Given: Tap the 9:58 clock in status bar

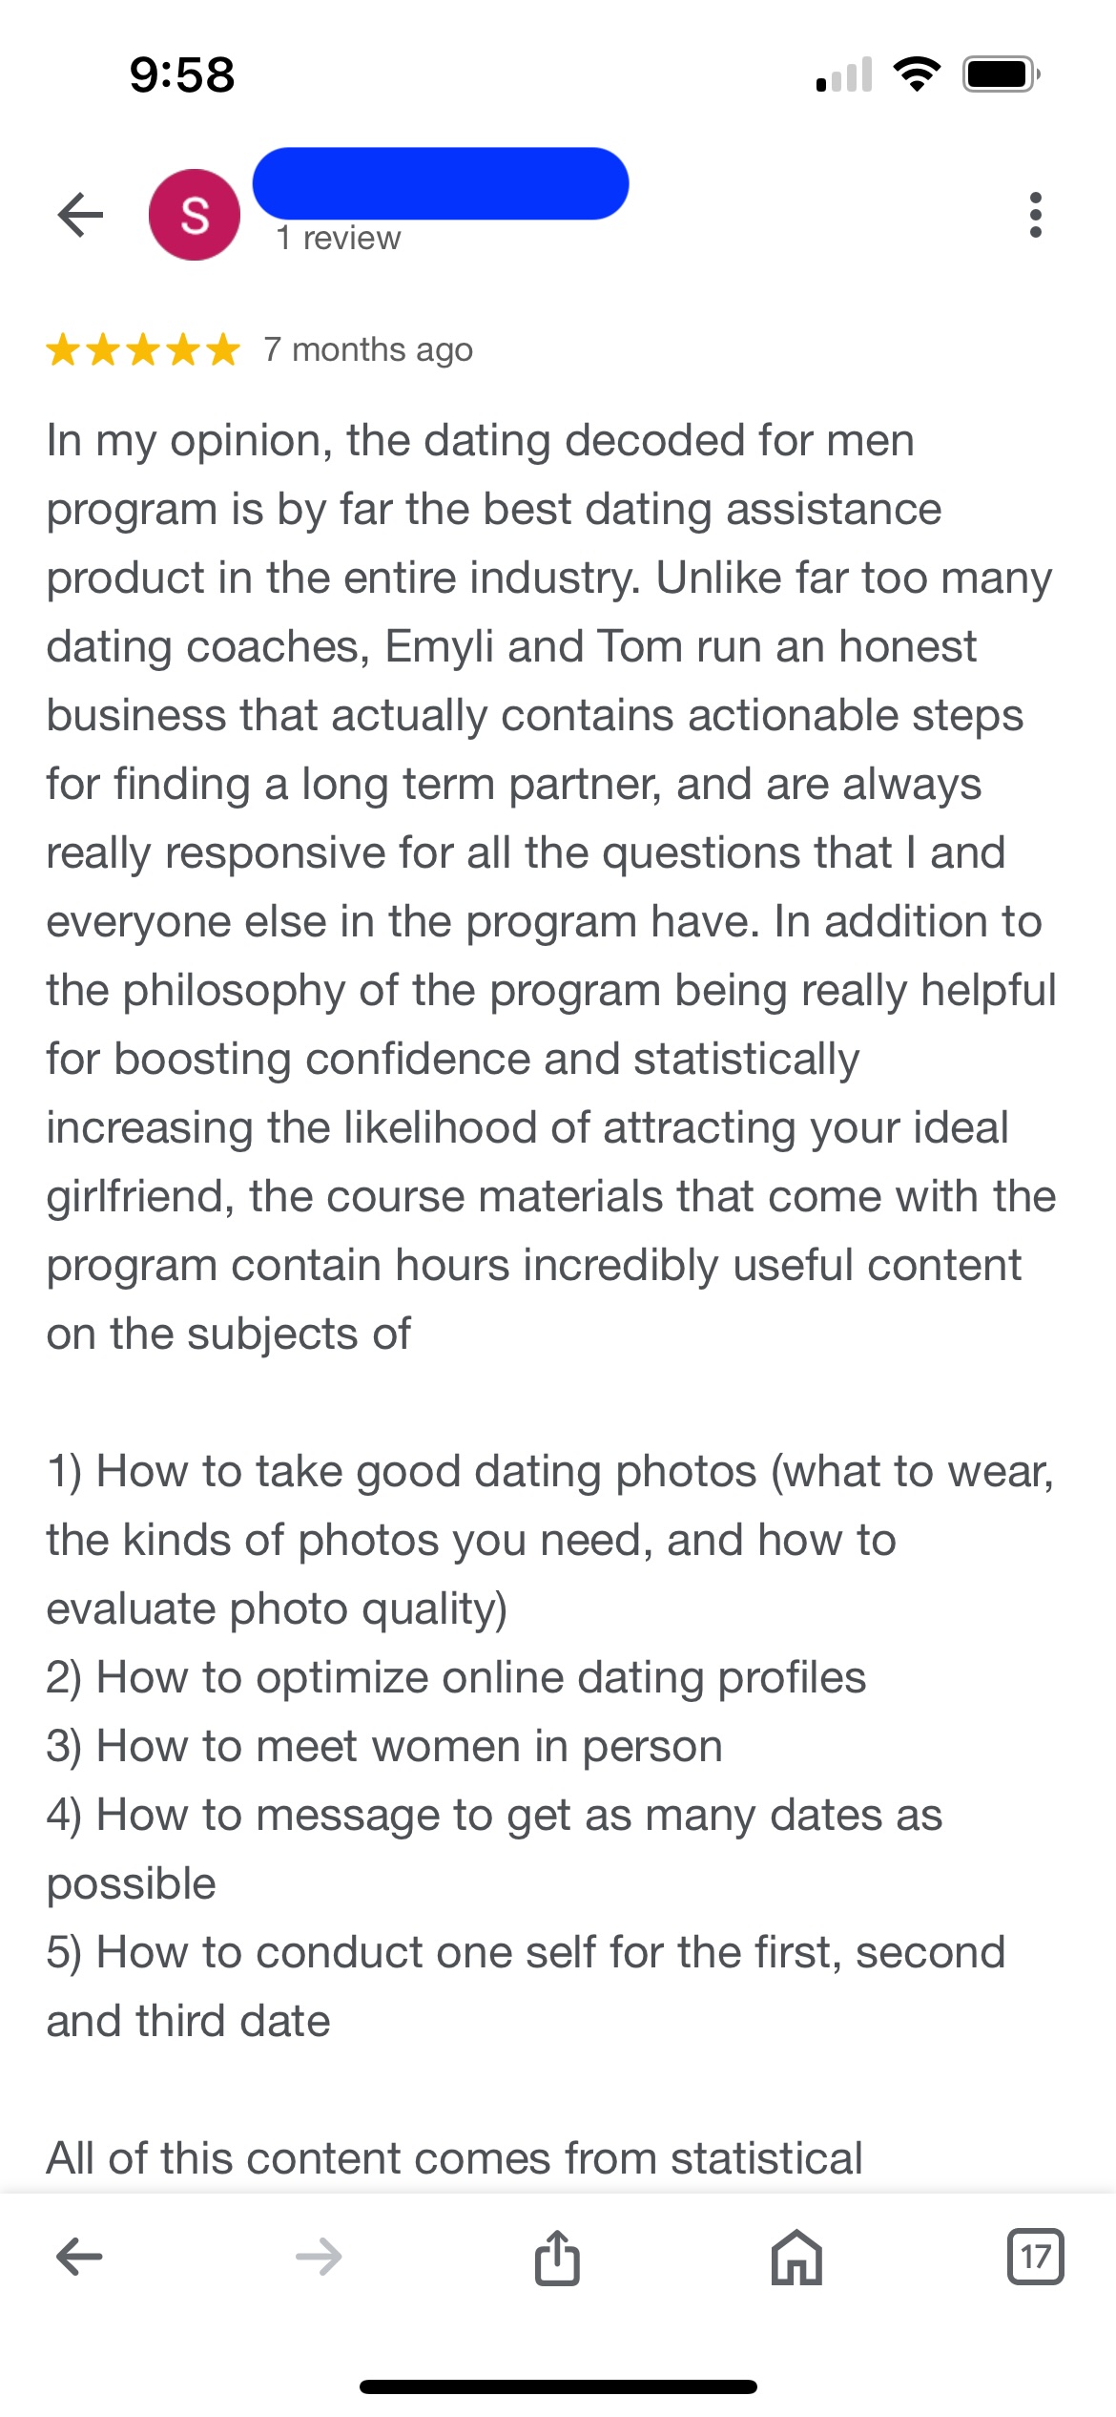Looking at the screenshot, I should [x=182, y=74].
